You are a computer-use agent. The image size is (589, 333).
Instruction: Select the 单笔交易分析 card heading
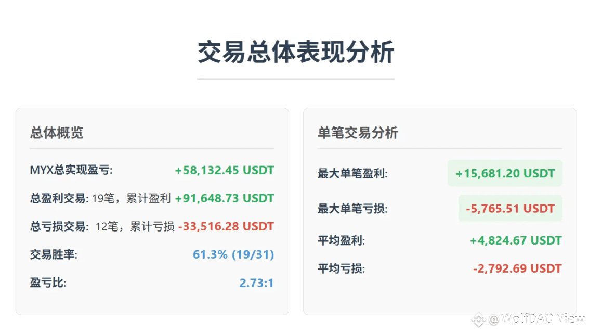coord(358,133)
